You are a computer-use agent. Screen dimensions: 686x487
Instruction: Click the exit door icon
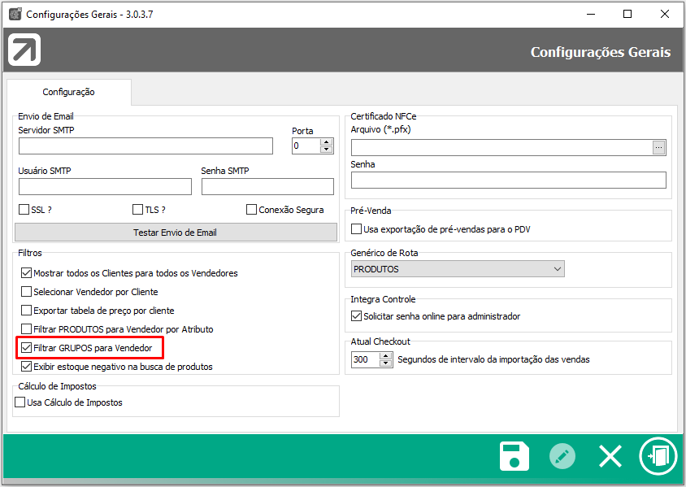pos(658,456)
